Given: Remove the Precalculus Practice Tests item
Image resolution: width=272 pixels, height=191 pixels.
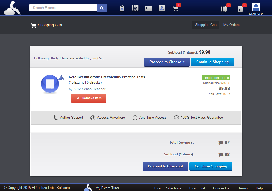Looking at the screenshot, I should [x=89, y=98].
